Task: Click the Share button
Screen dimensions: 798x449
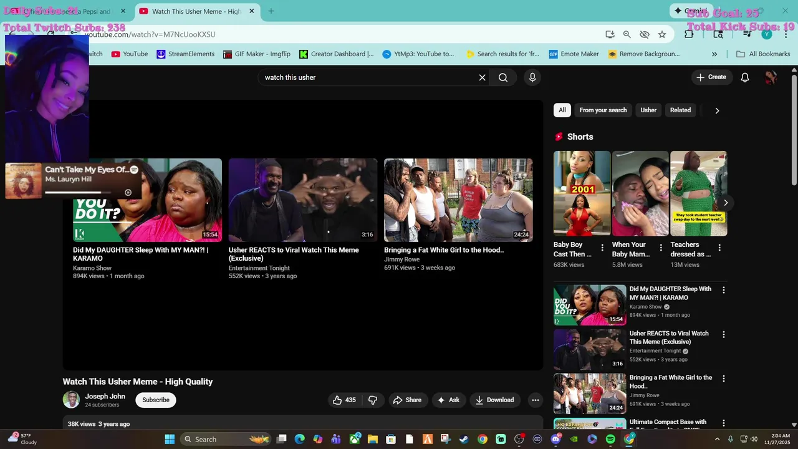Action: coord(407,400)
